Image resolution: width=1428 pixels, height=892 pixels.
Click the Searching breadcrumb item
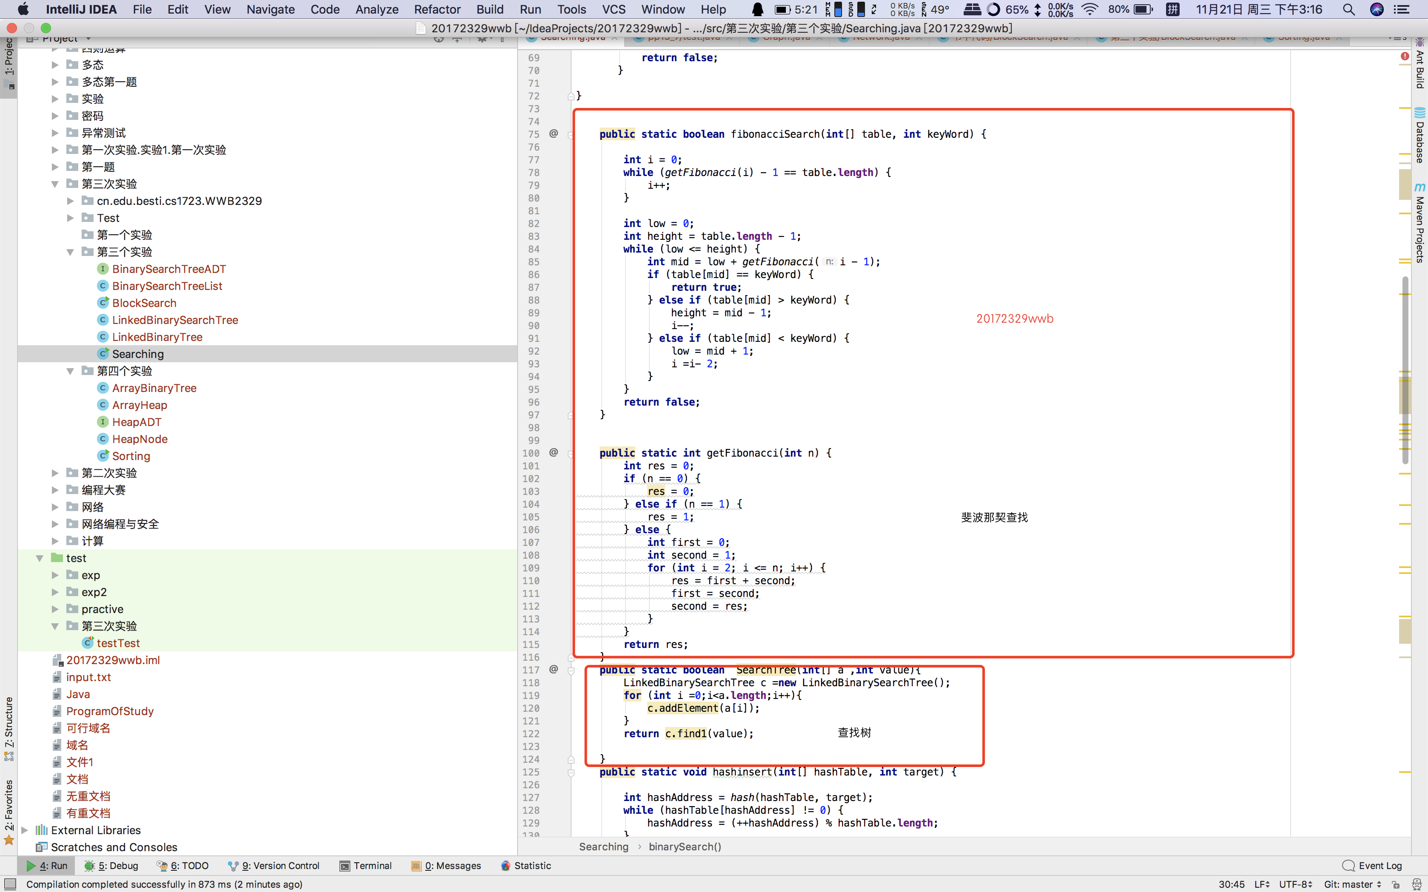coord(603,847)
